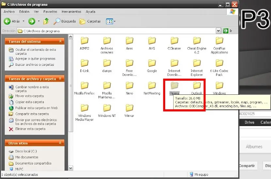This screenshot has height=179, width=271.
Task: Open Documentos compartidos link
Action: tap(33, 163)
